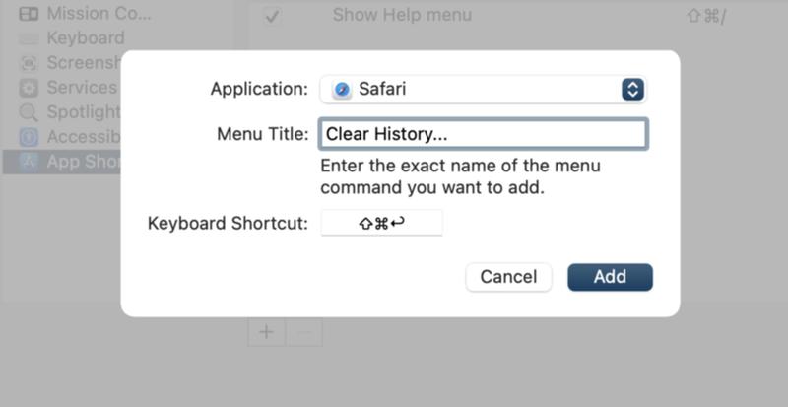This screenshot has height=407, width=788.
Task: Click the Accessibility sidebar icon
Action: [x=29, y=137]
